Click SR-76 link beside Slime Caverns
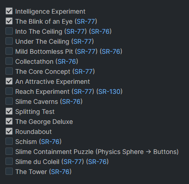Image resolution: width=189 pixels, height=184 pixels. (71, 102)
